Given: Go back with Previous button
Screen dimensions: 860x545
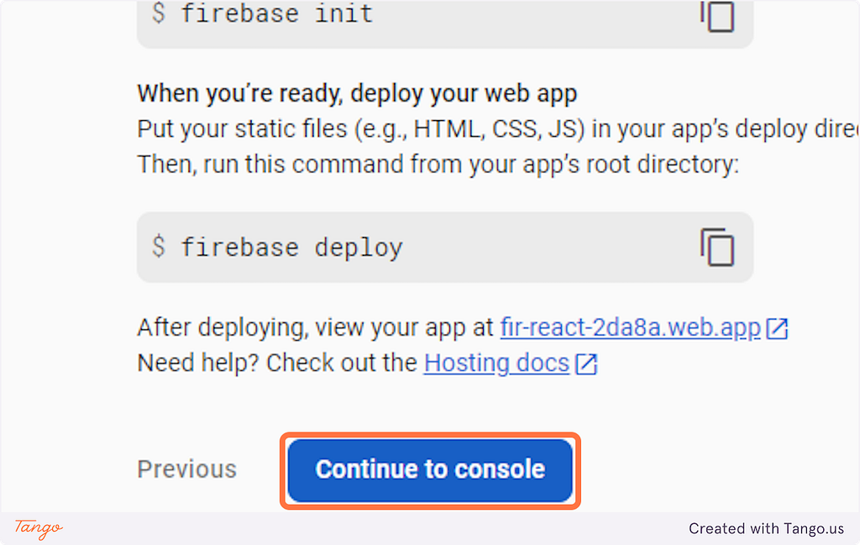Looking at the screenshot, I should tap(187, 469).
